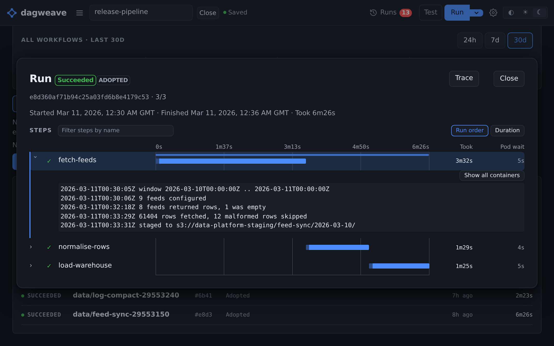Click the #6b41 run hash
This screenshot has height=346, width=554.
point(203,296)
